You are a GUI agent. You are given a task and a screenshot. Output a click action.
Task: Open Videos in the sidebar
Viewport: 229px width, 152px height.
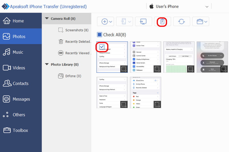pyautogui.click(x=21, y=68)
